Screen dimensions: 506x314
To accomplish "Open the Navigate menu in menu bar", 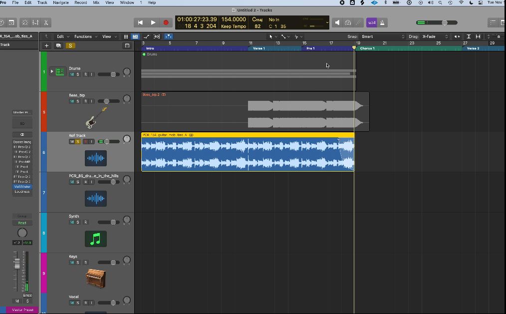I will (x=61, y=2).
